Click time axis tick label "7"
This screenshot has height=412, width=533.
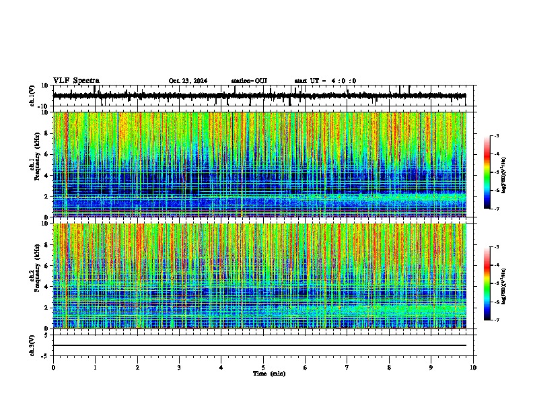pos(347,368)
